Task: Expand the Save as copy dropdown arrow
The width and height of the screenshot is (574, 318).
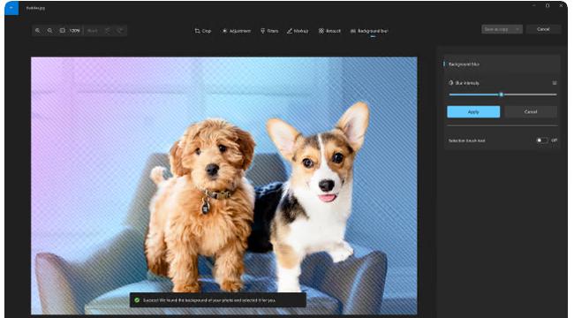Action: [517, 29]
